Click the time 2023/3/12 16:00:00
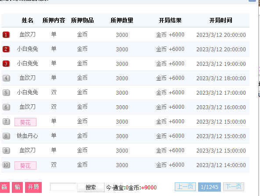The height and width of the screenshot is (196, 260). pyautogui.click(x=221, y=107)
